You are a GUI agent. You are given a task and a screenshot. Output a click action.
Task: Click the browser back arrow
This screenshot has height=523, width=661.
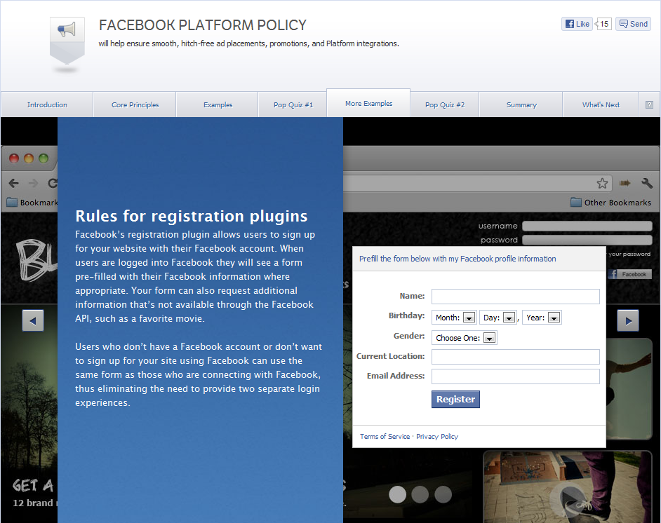[x=14, y=183]
